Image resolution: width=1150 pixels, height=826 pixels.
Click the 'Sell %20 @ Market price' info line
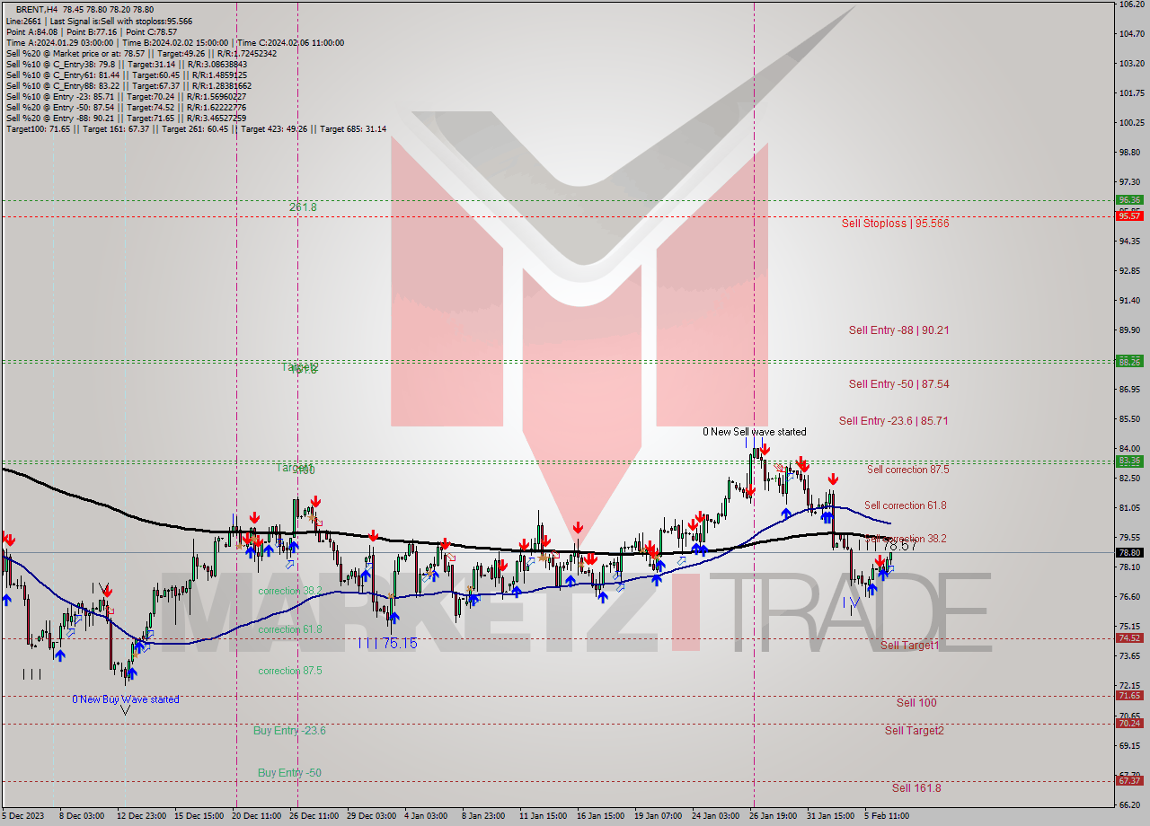pyautogui.click(x=141, y=53)
